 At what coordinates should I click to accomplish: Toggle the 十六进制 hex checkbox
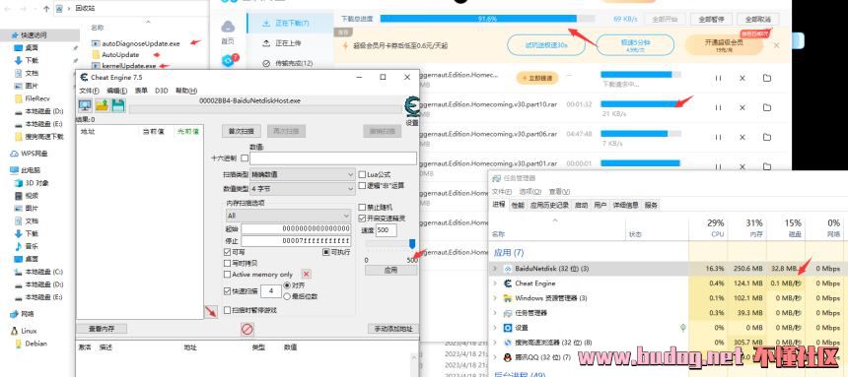coord(245,158)
